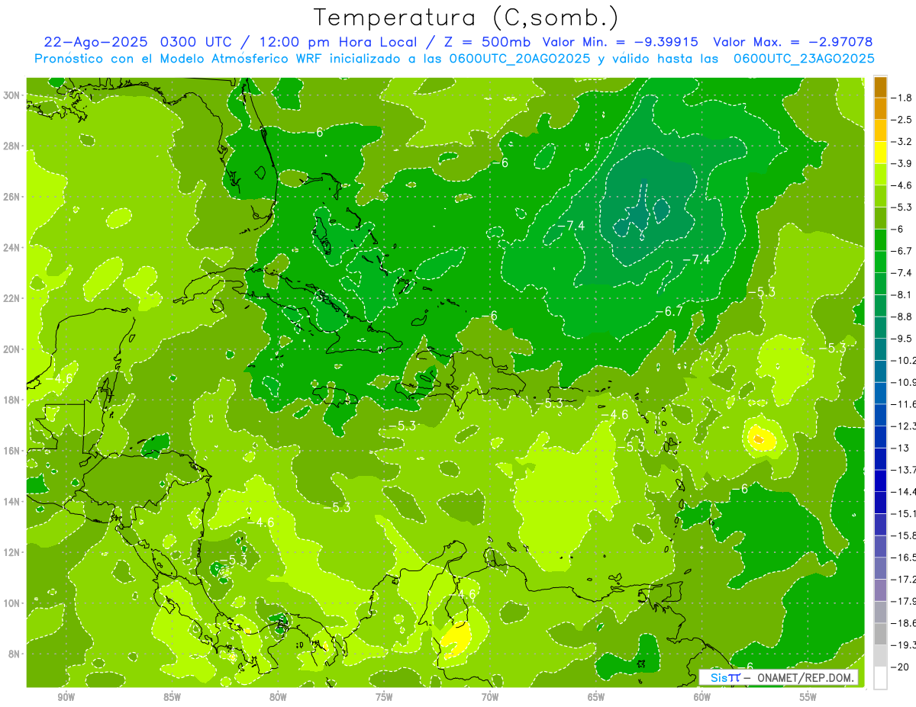Click the light green swatch between -4.6 and -5.3
This screenshot has height=707, width=916.
click(880, 196)
